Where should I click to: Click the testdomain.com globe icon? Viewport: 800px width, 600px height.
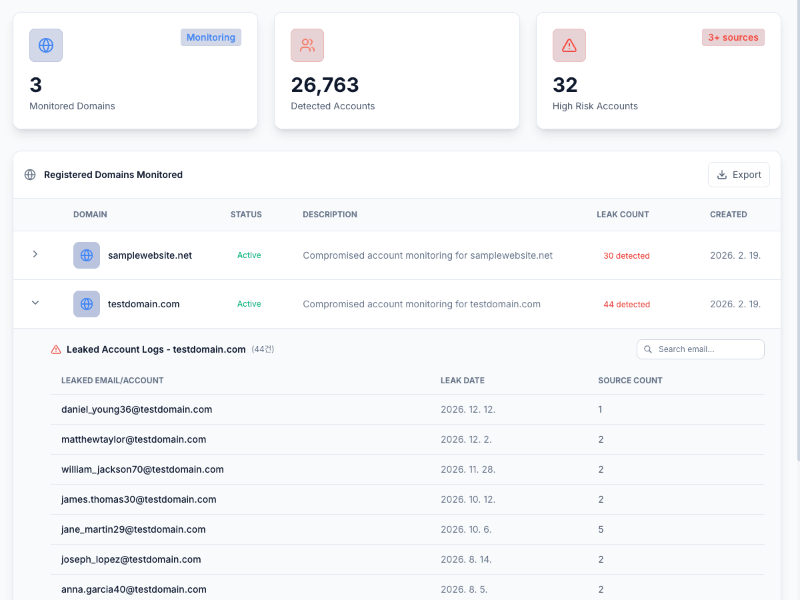point(87,304)
